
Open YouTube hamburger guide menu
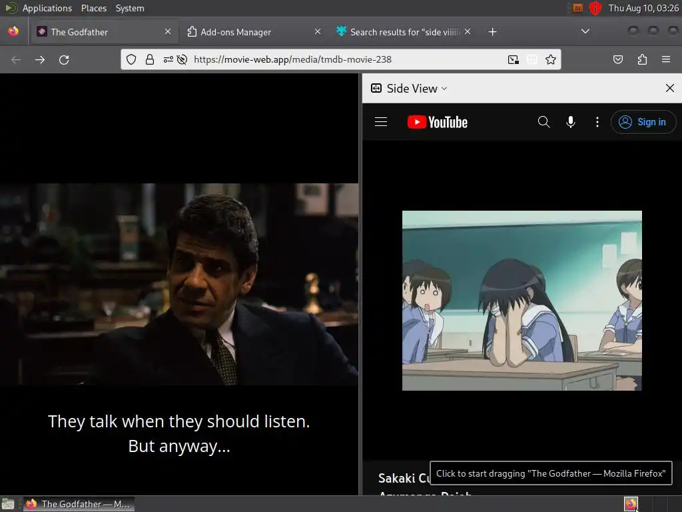click(381, 122)
